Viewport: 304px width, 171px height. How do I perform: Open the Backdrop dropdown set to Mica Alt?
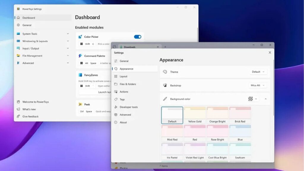click(258, 85)
